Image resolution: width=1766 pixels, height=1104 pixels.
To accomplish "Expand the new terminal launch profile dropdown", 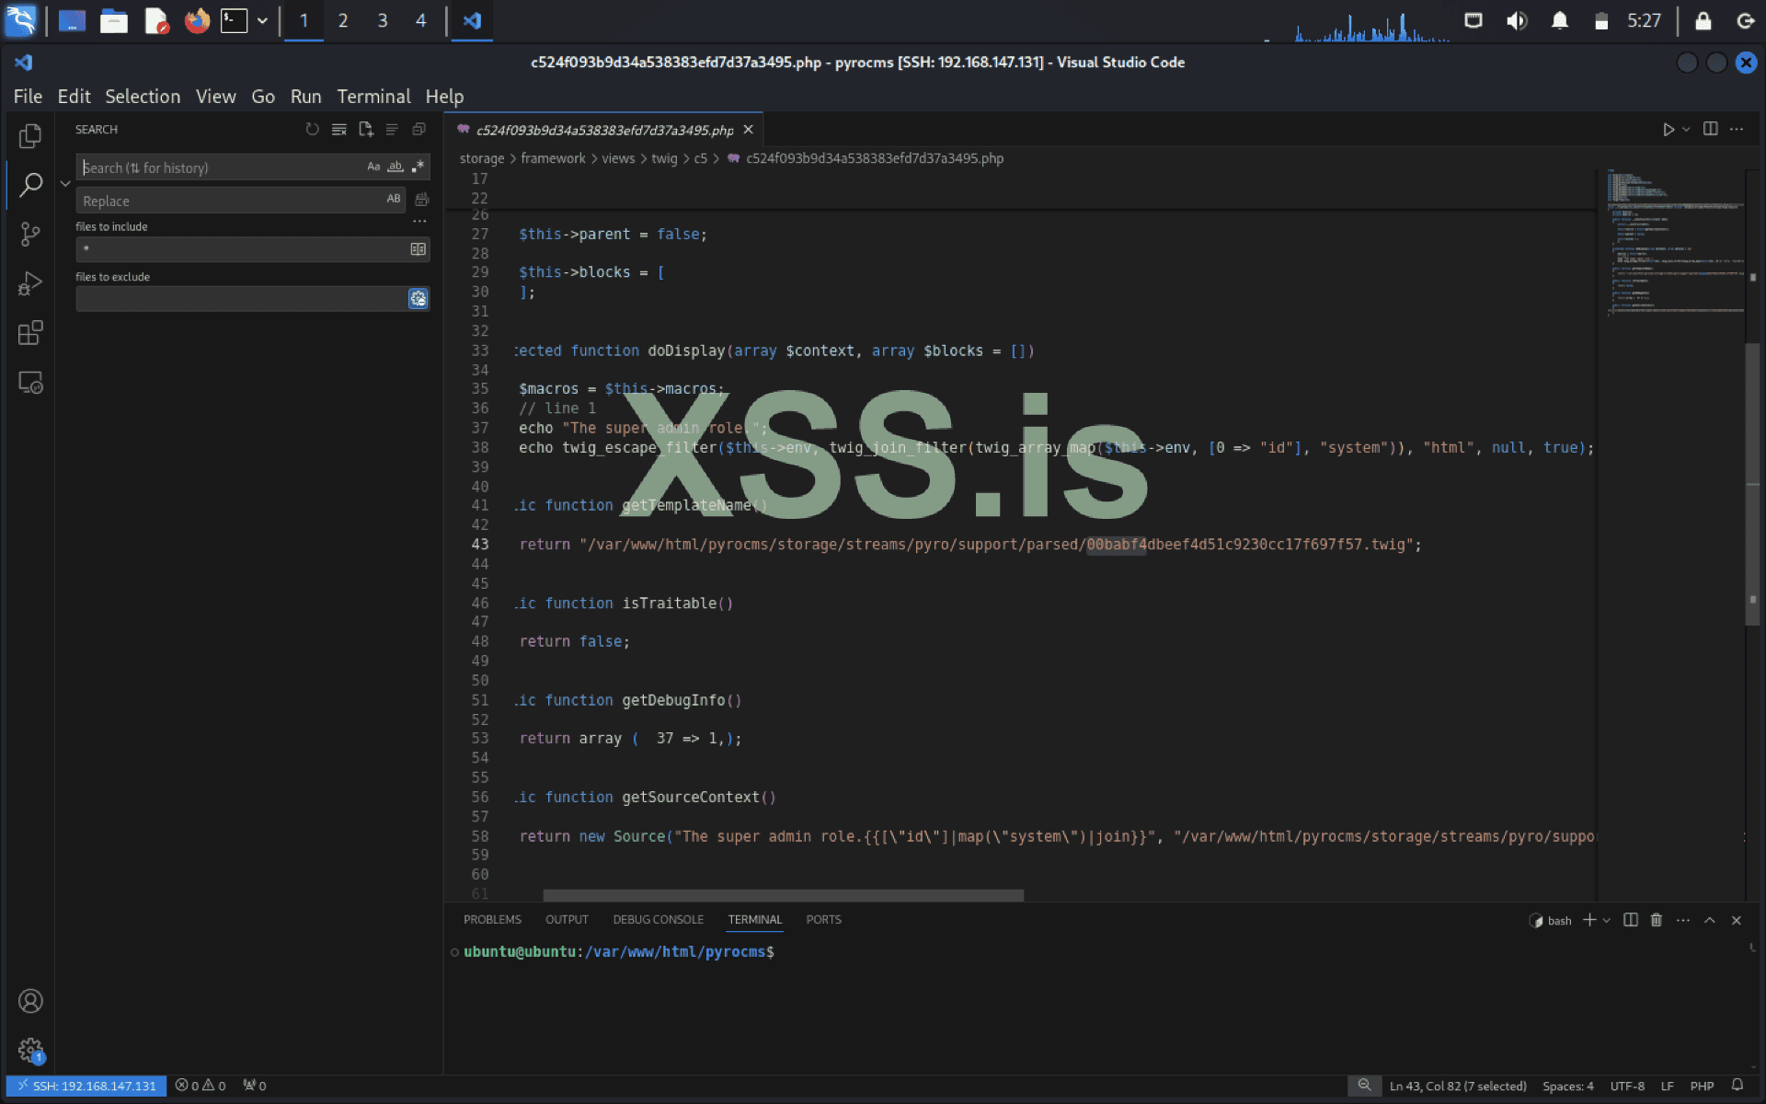I will 1607,920.
